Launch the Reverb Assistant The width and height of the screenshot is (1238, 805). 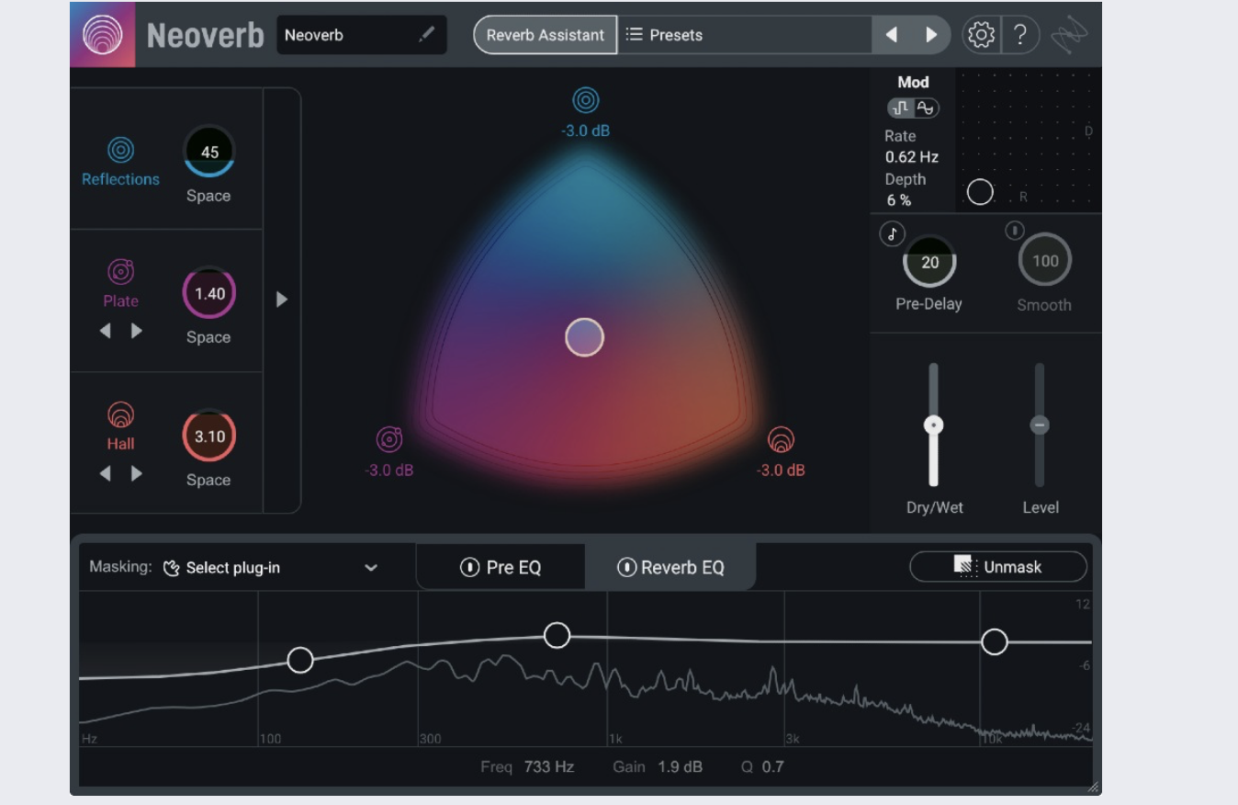(x=545, y=35)
